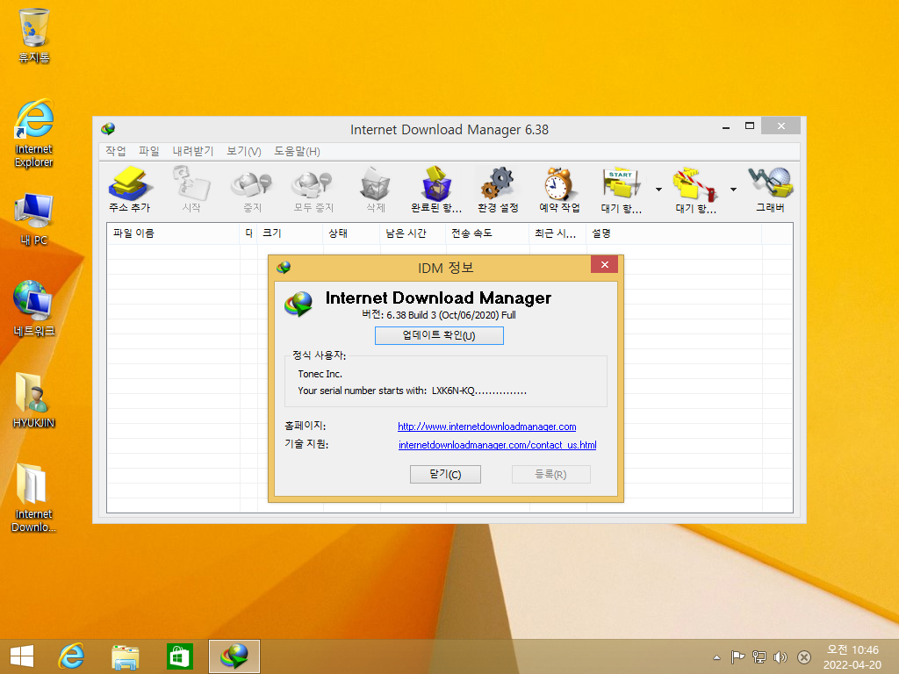This screenshot has height=674, width=899.
Task: Open the Action Center flag icon
Action: point(737,657)
